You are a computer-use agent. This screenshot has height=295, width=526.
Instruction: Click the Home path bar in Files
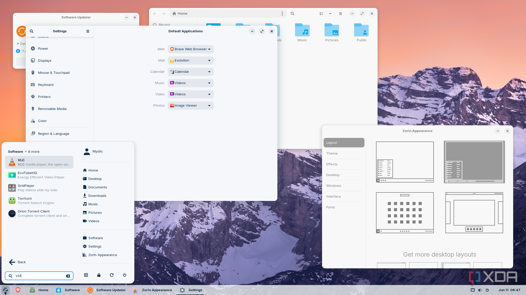pos(228,14)
